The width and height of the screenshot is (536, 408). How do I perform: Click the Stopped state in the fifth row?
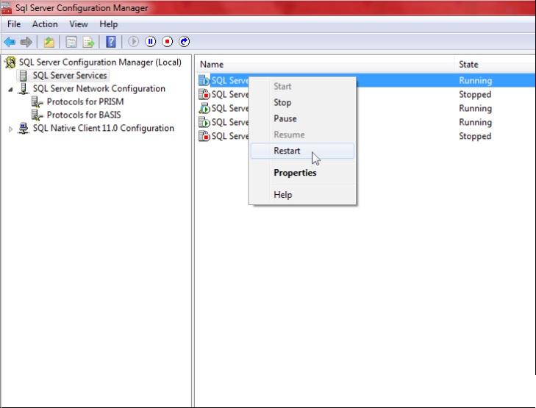coord(475,136)
